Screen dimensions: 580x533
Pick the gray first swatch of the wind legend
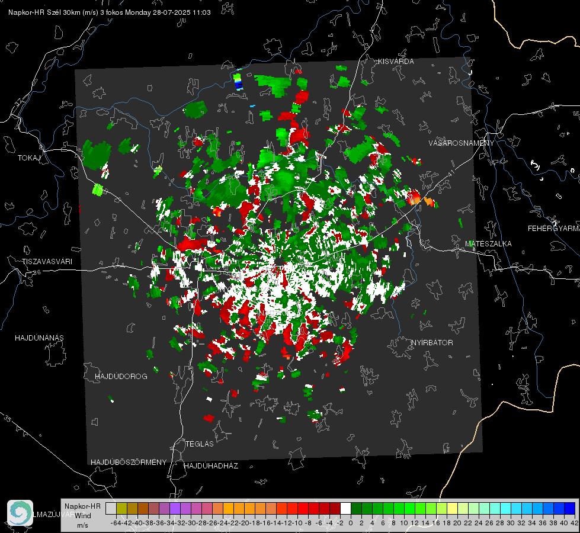[x=111, y=508]
